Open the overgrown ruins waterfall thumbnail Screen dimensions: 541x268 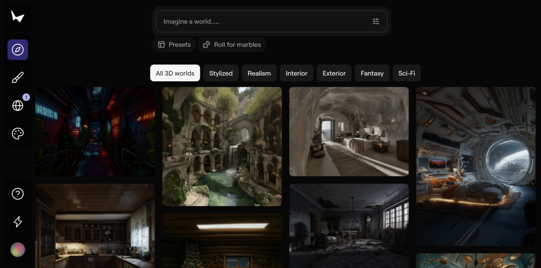point(222,146)
